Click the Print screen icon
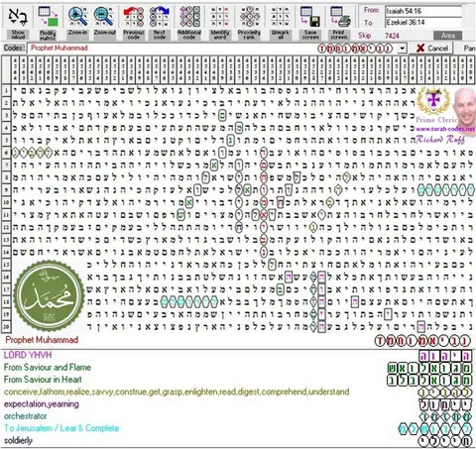Image resolution: width=476 pixels, height=449 pixels. tap(339, 17)
